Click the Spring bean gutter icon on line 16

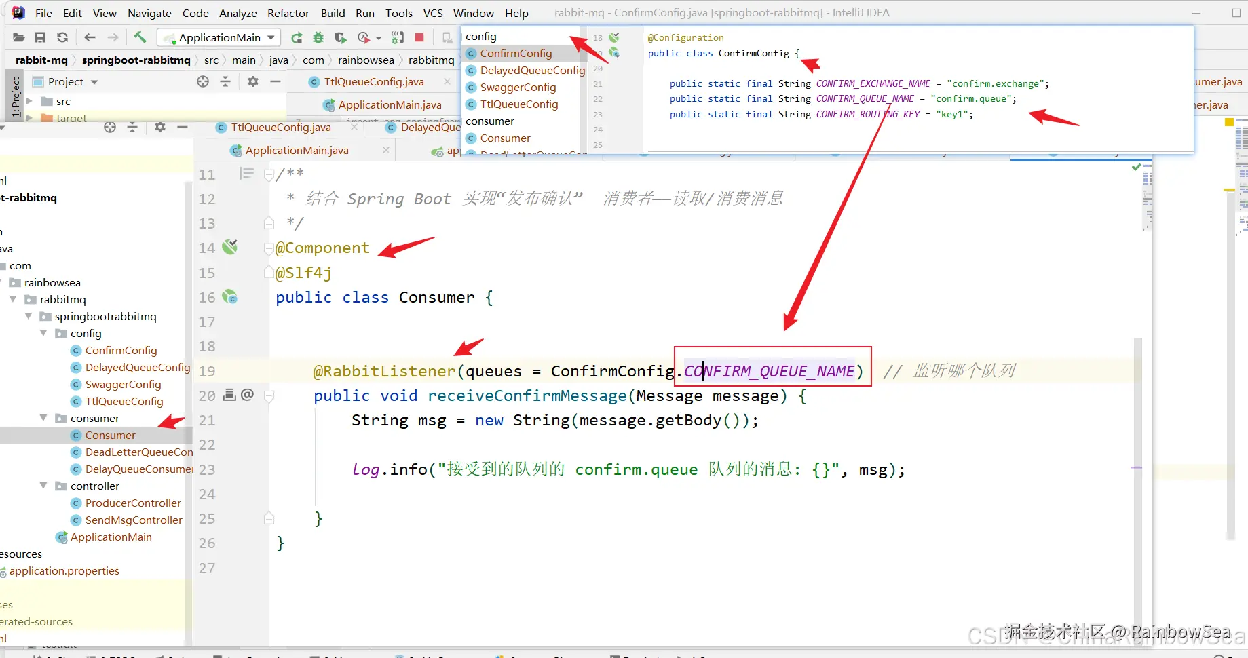coord(230,296)
